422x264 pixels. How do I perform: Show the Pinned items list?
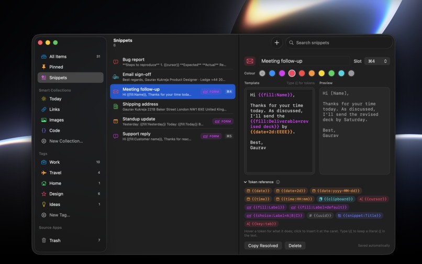71,67
